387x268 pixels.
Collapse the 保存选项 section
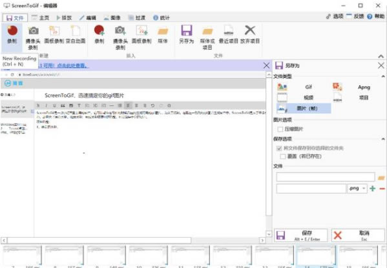383,139
